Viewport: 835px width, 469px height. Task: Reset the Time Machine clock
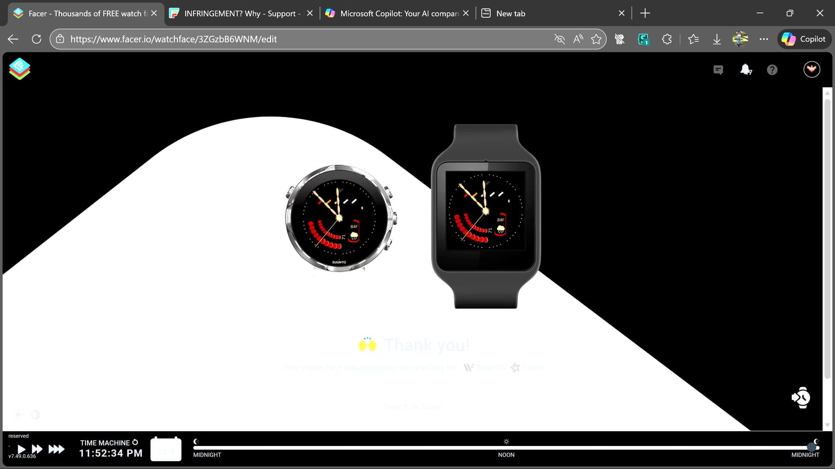[135, 442]
